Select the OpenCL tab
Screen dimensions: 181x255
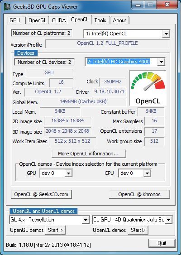coord(80,19)
